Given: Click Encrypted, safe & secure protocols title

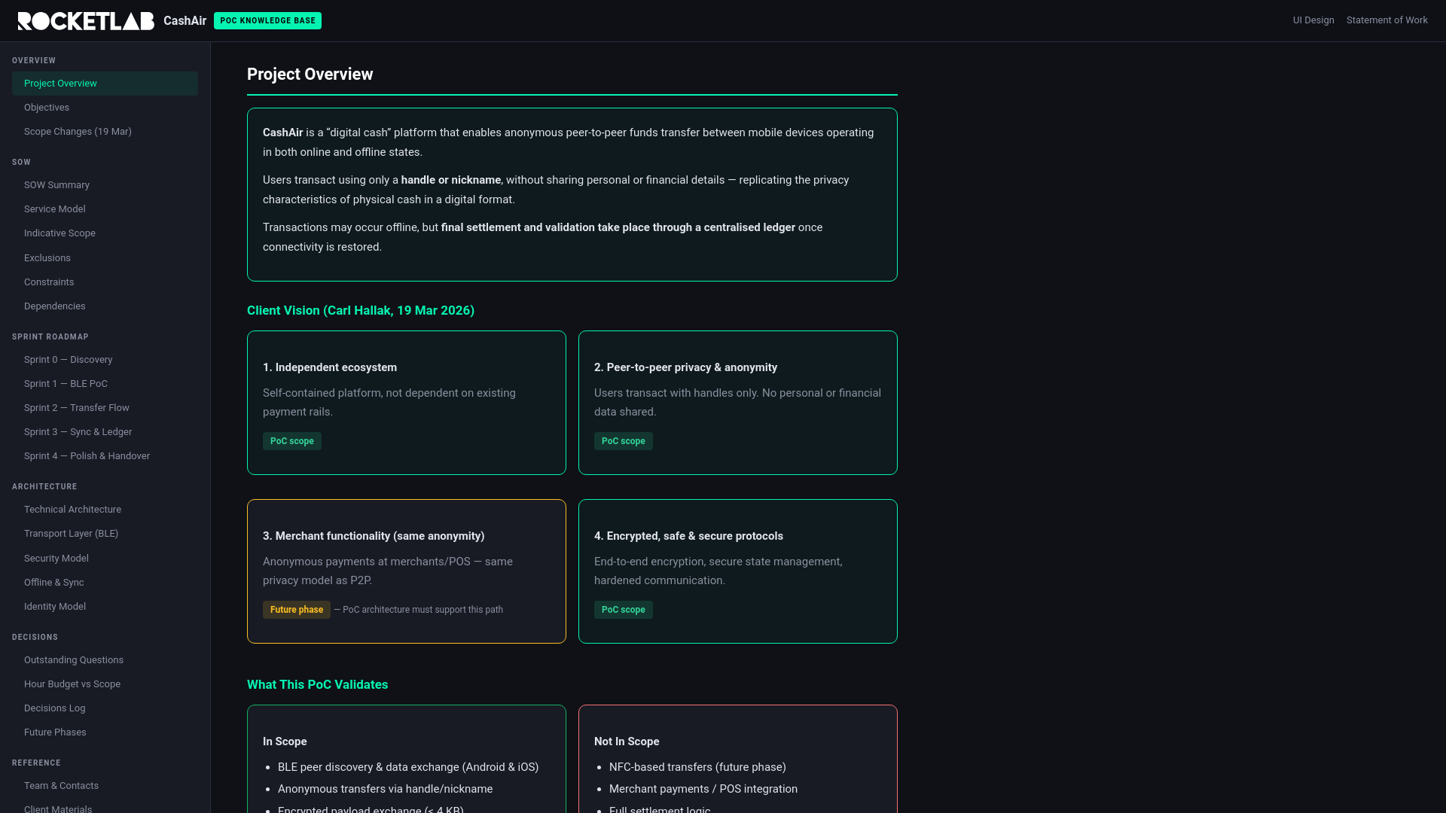Looking at the screenshot, I should [688, 536].
